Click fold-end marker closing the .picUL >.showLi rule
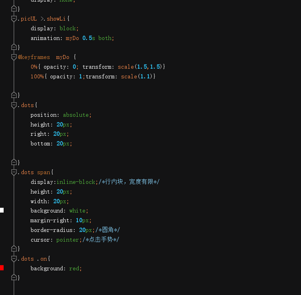The height and width of the screenshot is (295, 301). pos(14,47)
